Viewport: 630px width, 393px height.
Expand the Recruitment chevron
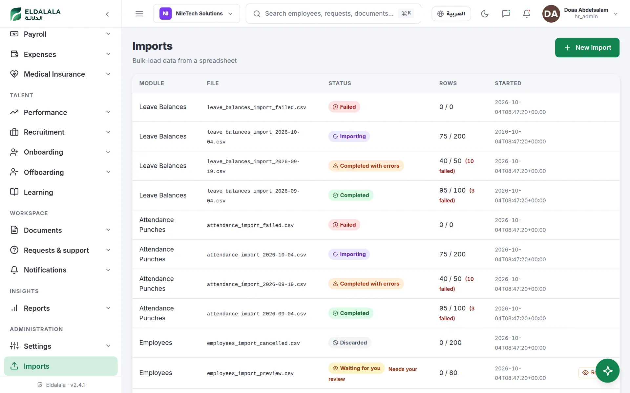(108, 132)
